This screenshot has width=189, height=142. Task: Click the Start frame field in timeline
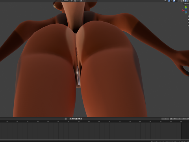click(177, 119)
